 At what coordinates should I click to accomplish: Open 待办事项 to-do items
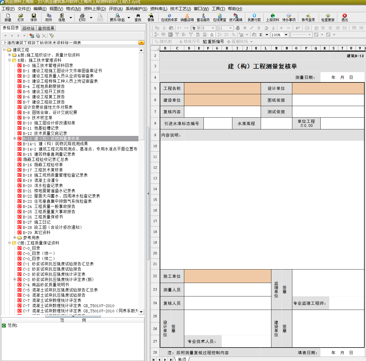[289, 18]
